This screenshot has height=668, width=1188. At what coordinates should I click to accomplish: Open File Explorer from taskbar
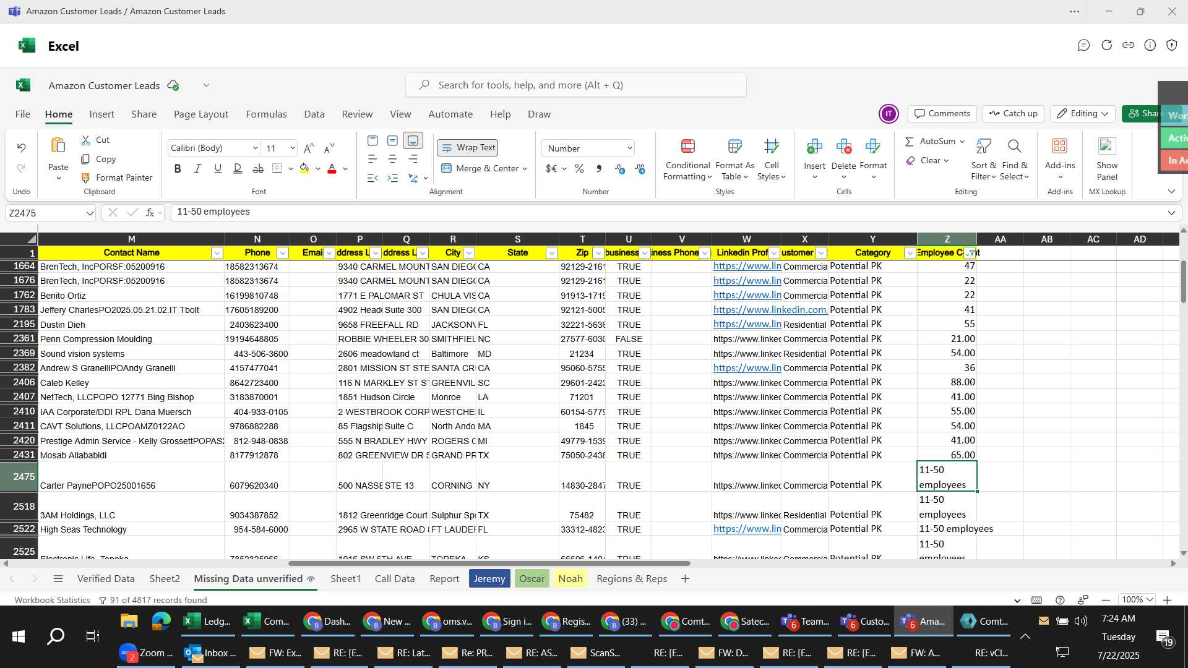tap(129, 621)
